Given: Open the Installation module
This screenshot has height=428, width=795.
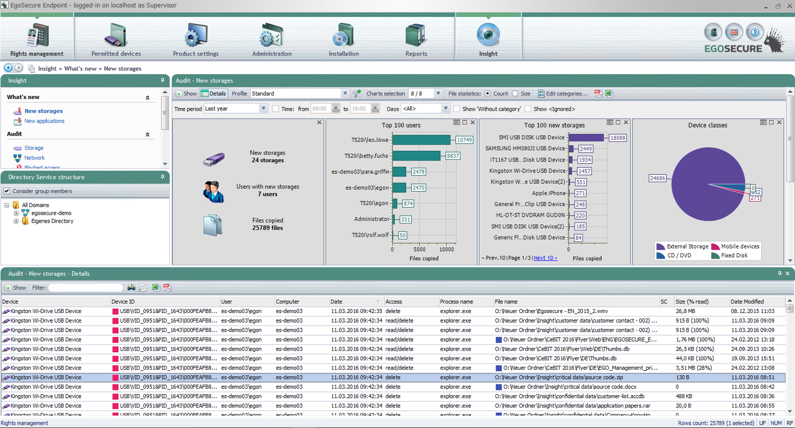Looking at the screenshot, I should 343,38.
